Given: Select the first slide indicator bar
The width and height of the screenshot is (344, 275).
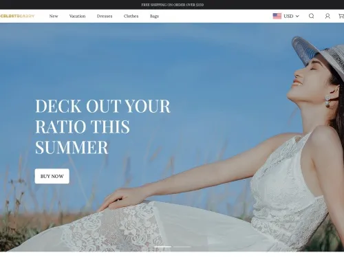Looking at the screenshot, I should coord(162,247).
